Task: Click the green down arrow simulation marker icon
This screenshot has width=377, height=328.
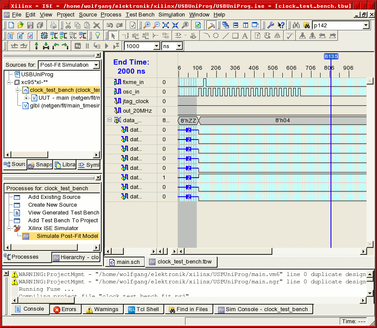Action: click(36, 46)
